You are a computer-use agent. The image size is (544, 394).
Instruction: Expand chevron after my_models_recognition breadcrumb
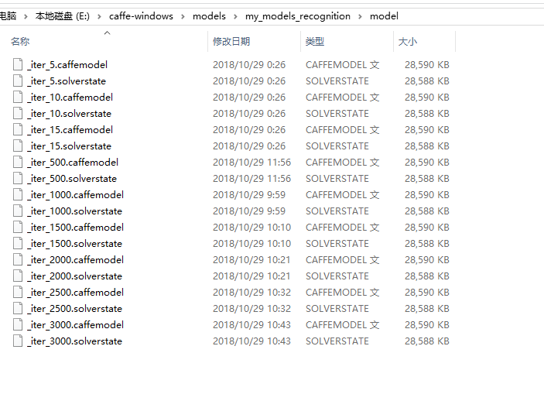click(x=360, y=17)
